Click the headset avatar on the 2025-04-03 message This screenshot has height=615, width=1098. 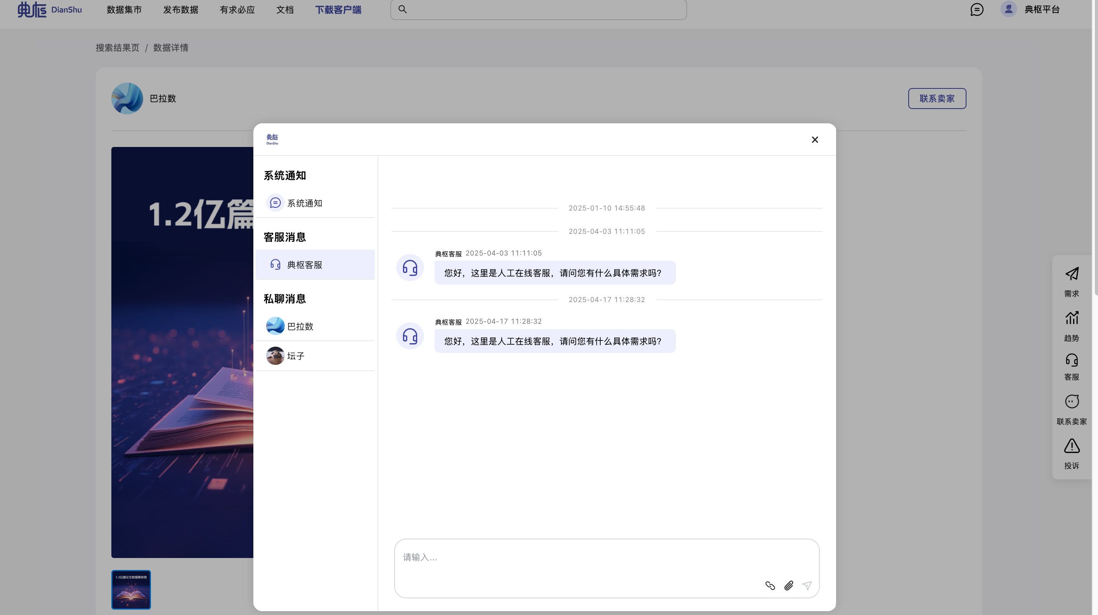(410, 268)
